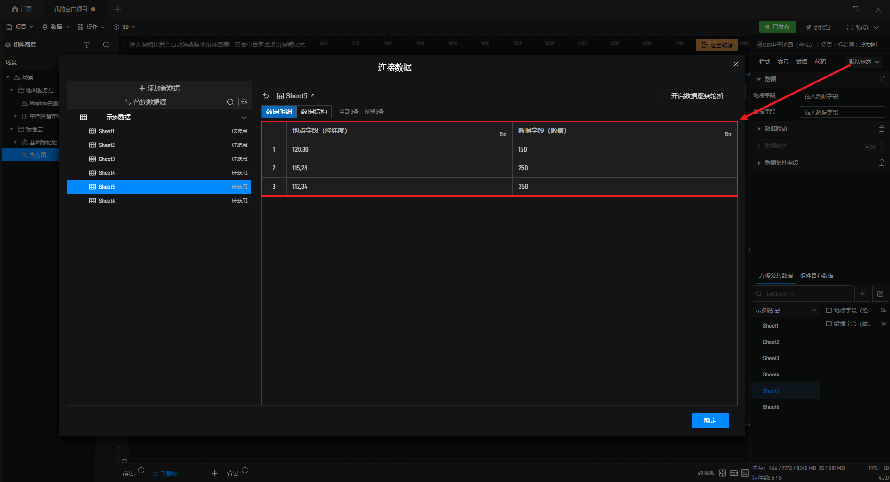Click 添加新数据 button
Screen dimensions: 890x482
159,88
